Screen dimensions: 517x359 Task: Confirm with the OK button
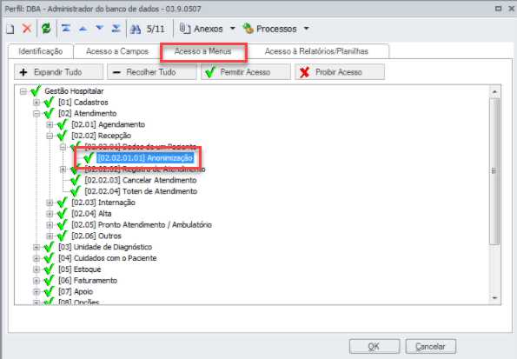coord(374,347)
